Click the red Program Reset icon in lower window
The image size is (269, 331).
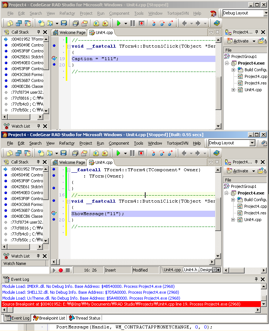click(x=141, y=153)
